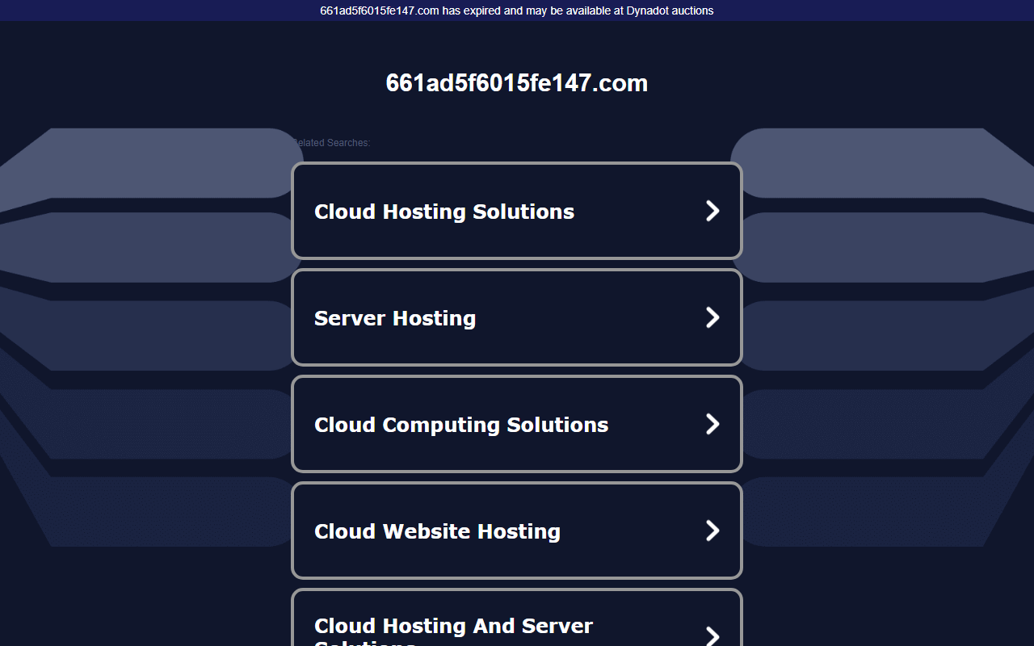The image size is (1034, 646).
Task: Click the 661ad5f6015fe147.com page heading
Action: click(517, 83)
